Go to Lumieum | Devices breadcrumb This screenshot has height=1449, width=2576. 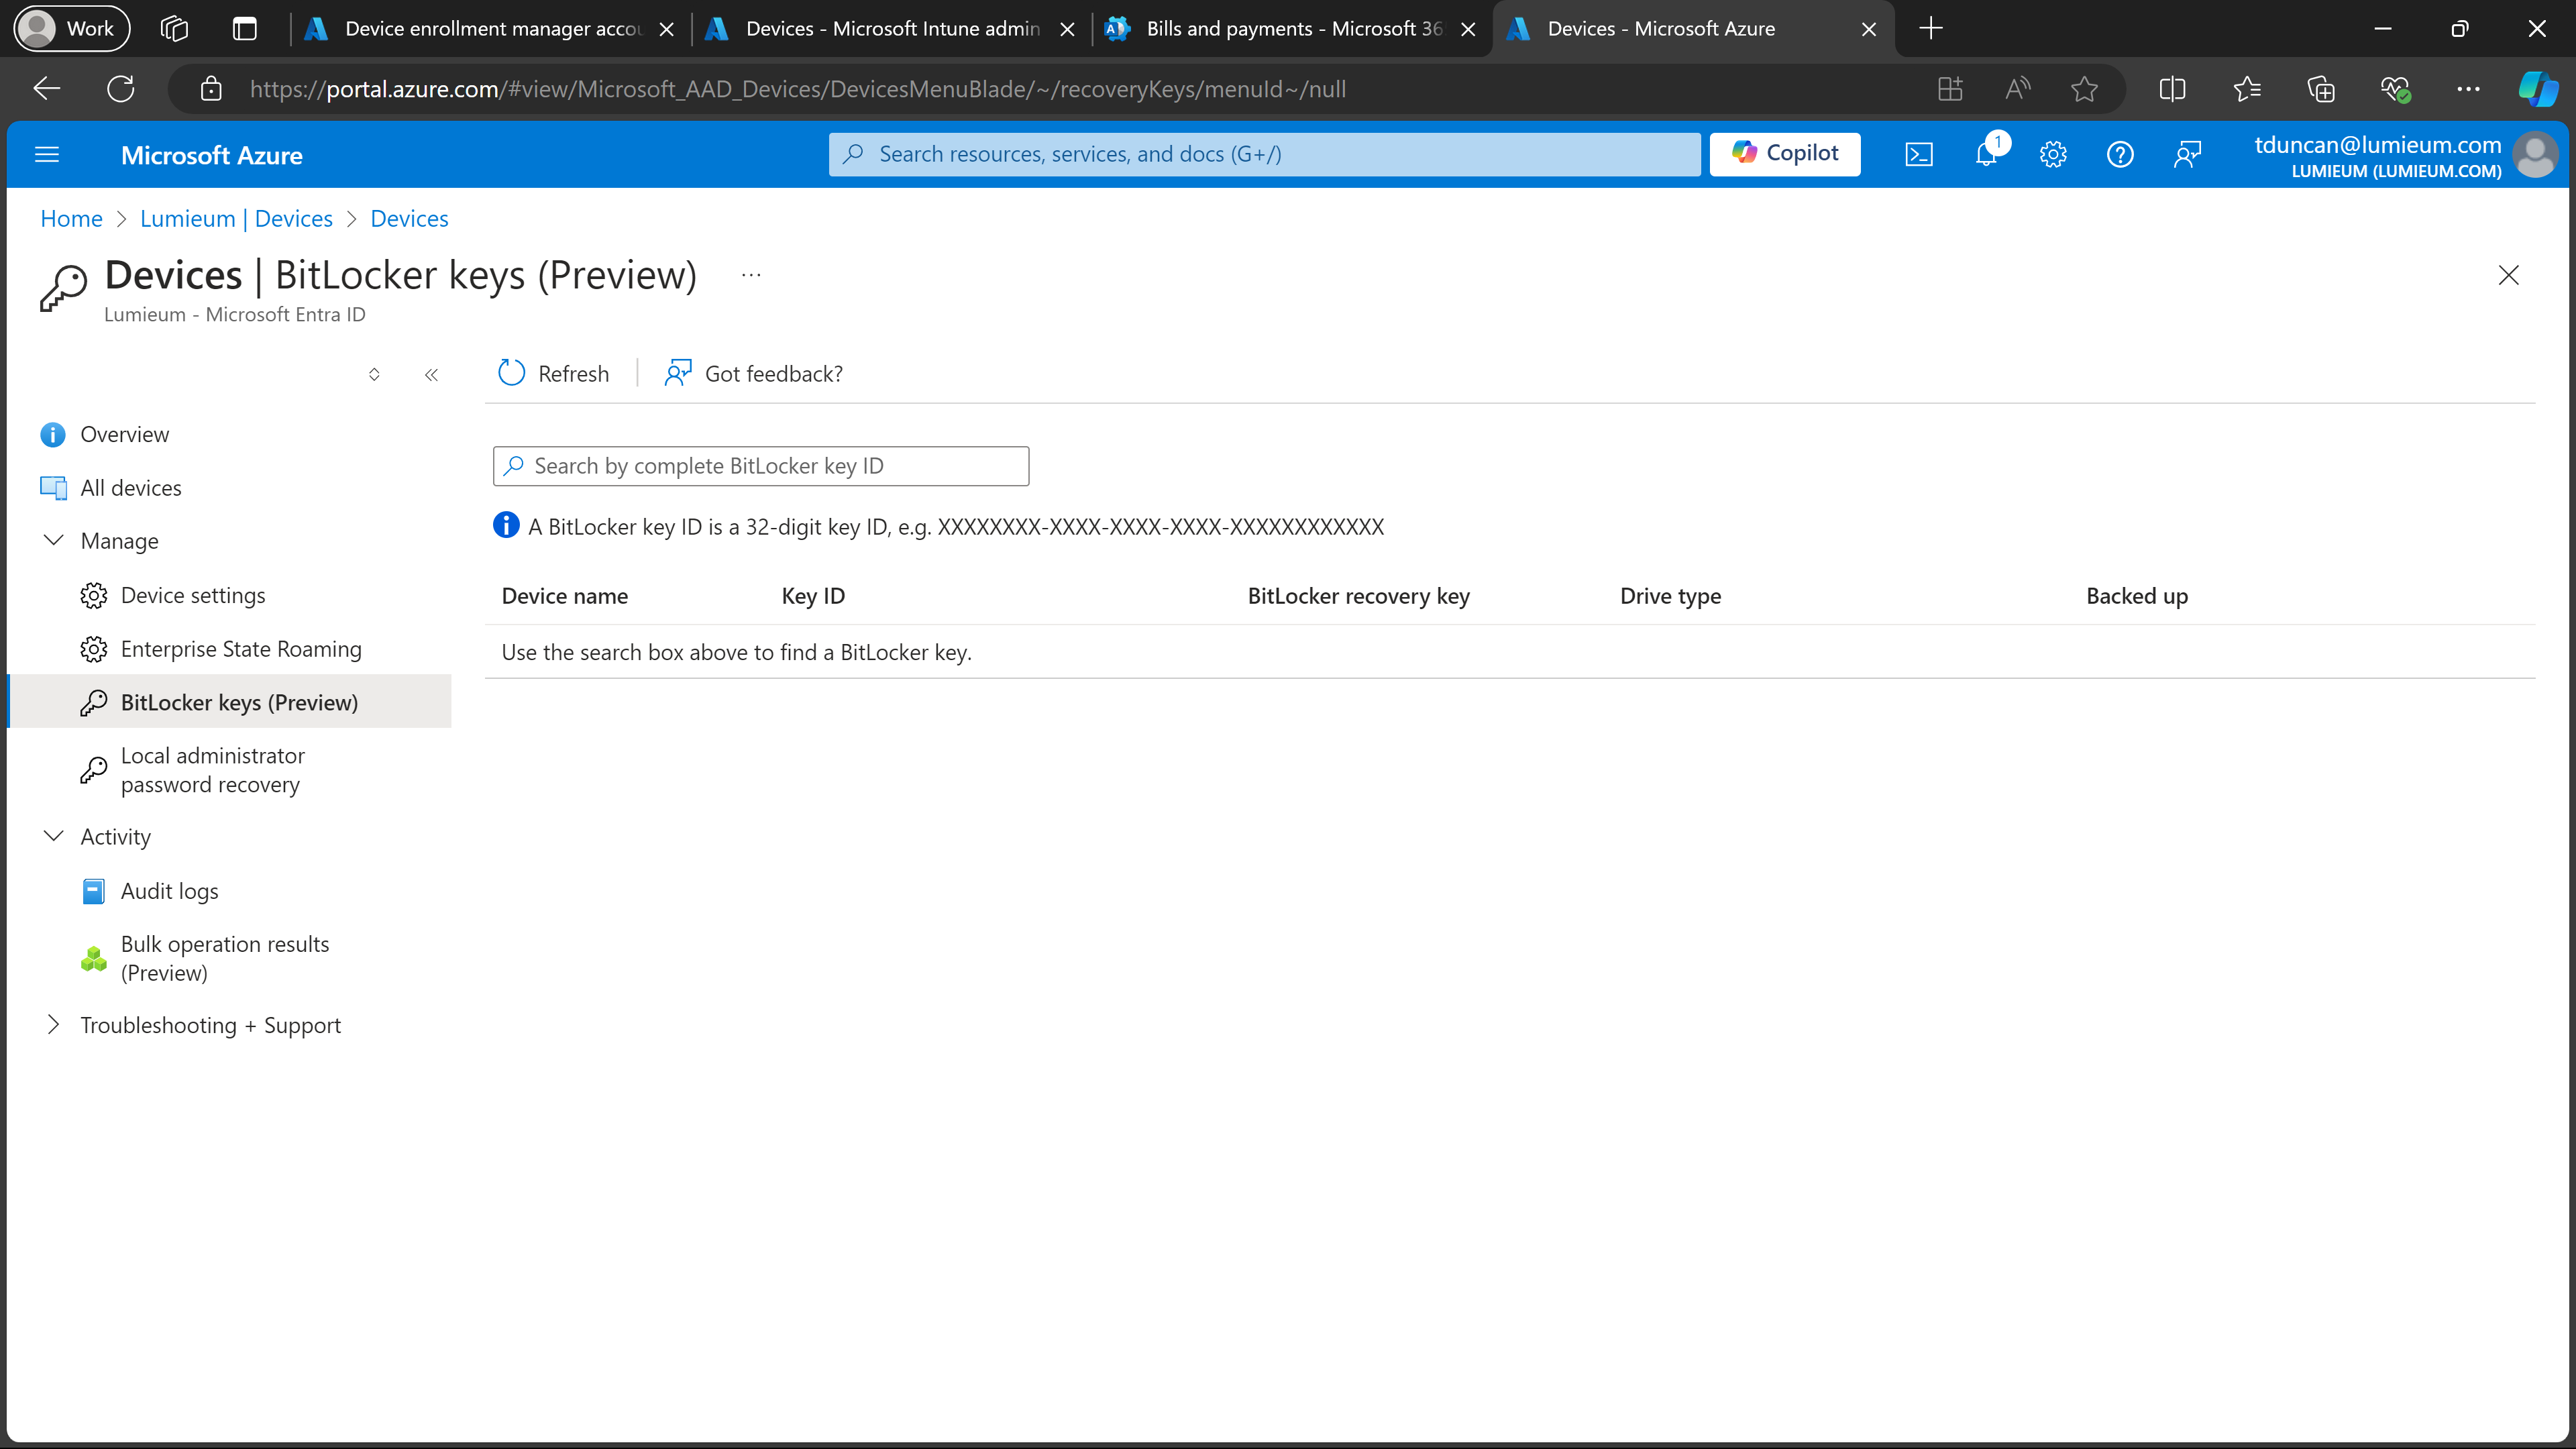(236, 218)
